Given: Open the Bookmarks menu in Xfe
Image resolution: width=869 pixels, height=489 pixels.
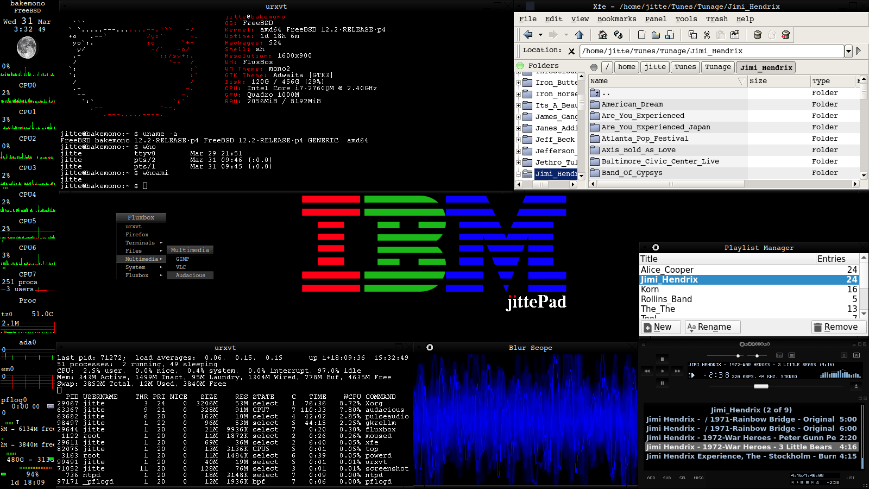Looking at the screenshot, I should [x=616, y=19].
